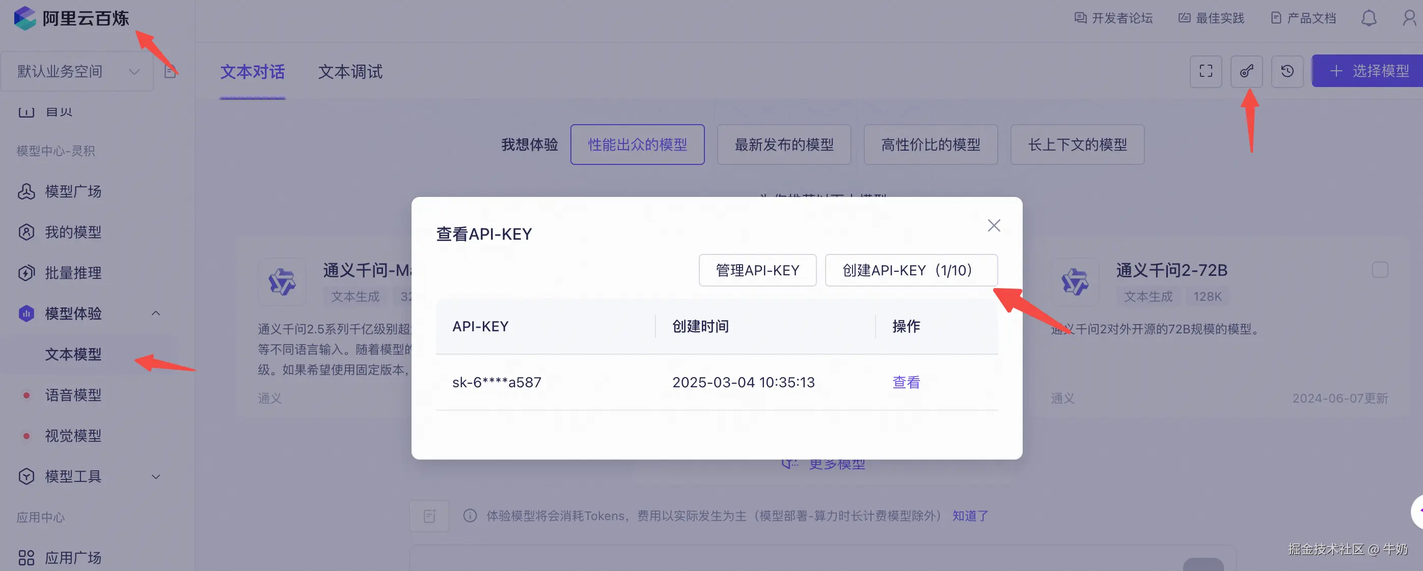The height and width of the screenshot is (571, 1423).
Task: Select the 长上下文的模型 filter
Action: point(1077,144)
